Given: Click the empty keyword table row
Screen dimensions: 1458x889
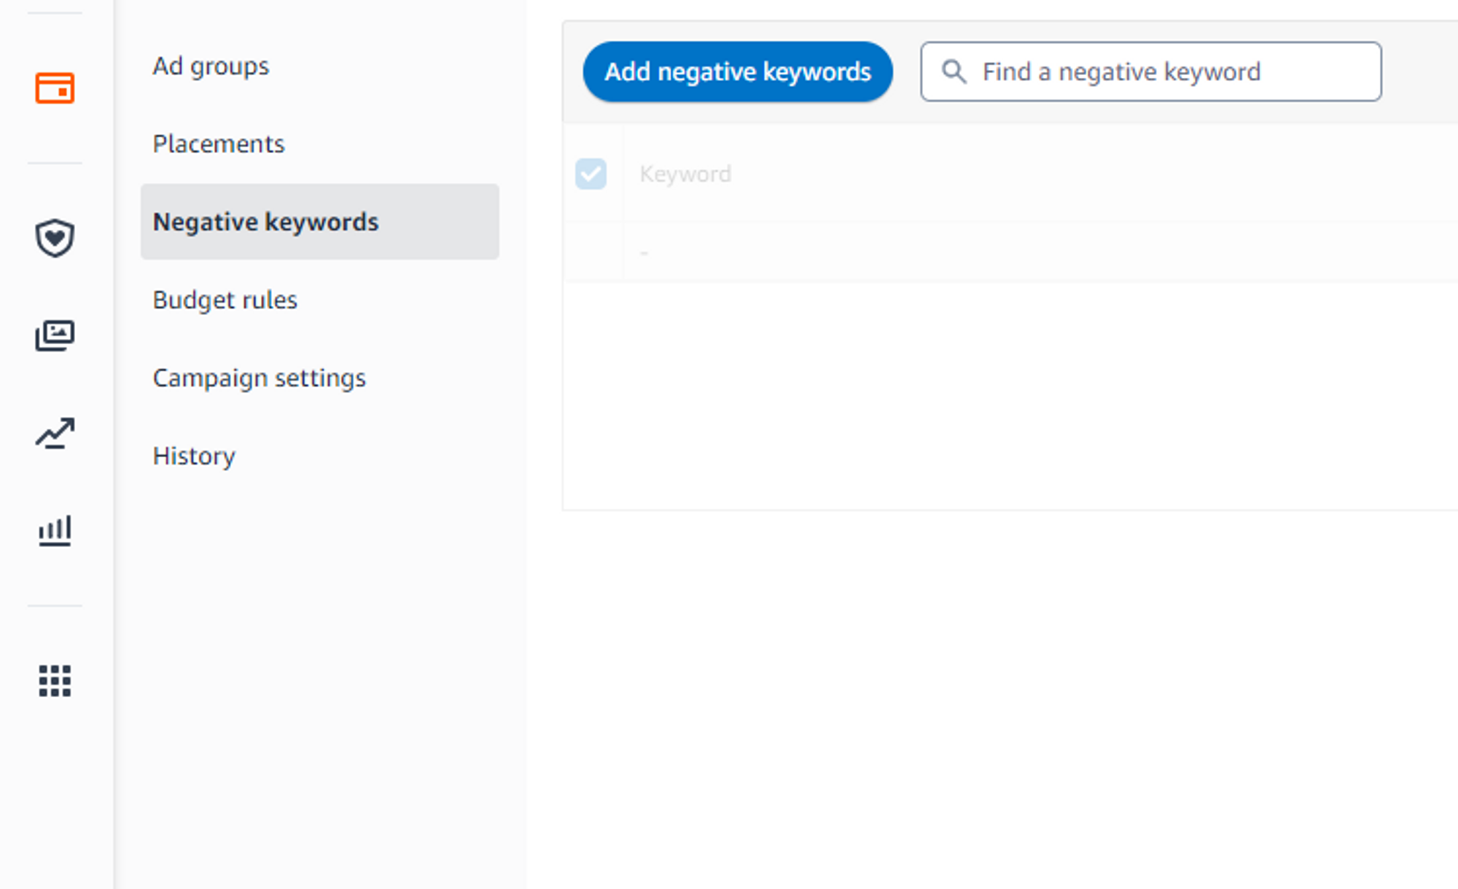Looking at the screenshot, I should click(x=1021, y=252).
